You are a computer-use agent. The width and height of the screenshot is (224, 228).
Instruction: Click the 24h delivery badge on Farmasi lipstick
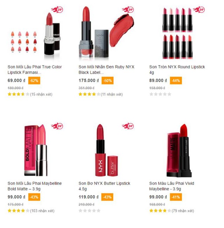(57, 9)
